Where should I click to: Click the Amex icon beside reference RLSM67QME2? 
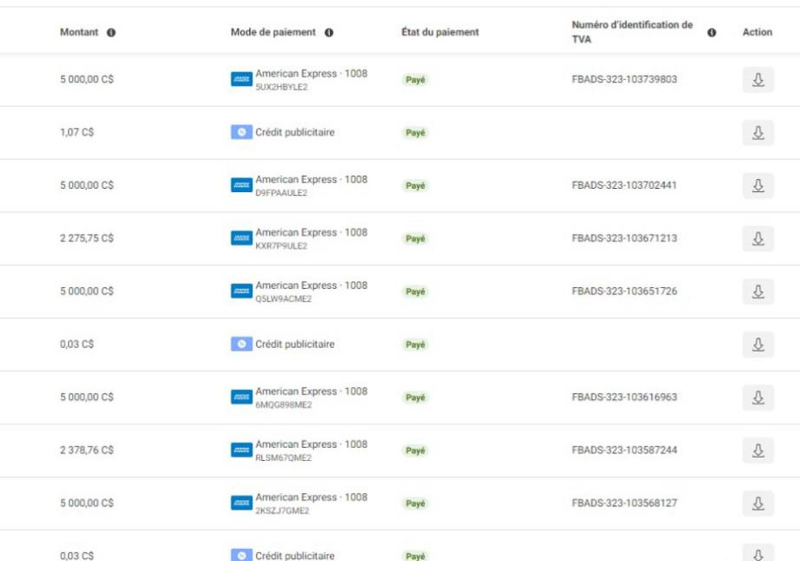[x=241, y=451]
